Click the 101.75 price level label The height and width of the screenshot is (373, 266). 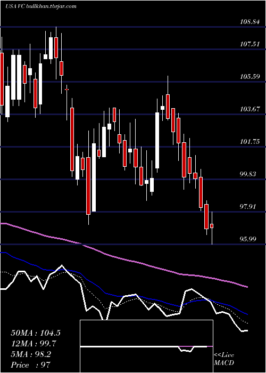point(250,142)
